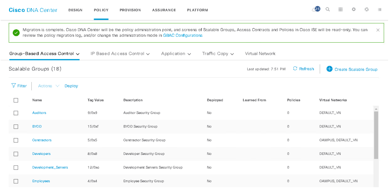This screenshot has height=192, width=391.
Task: Go to the Virtual Network tab
Action: [x=260, y=54]
